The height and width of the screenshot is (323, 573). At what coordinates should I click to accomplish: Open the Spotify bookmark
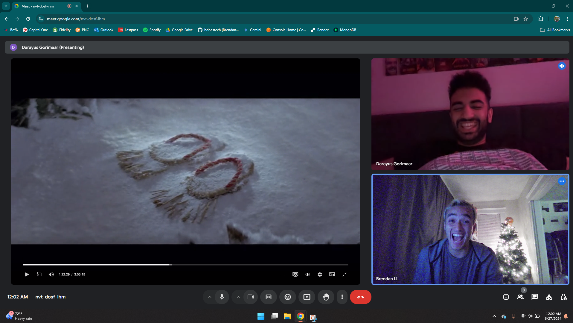[x=152, y=30]
